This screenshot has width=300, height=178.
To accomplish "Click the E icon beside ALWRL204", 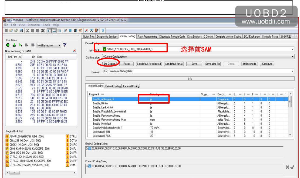I will pyautogui.click(x=7, y=136).
